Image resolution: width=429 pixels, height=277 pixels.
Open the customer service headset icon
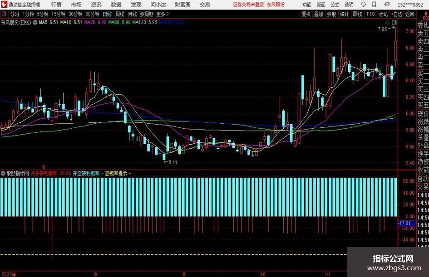363,5
